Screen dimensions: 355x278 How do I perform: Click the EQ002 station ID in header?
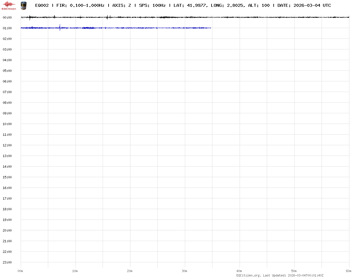coord(42,5)
